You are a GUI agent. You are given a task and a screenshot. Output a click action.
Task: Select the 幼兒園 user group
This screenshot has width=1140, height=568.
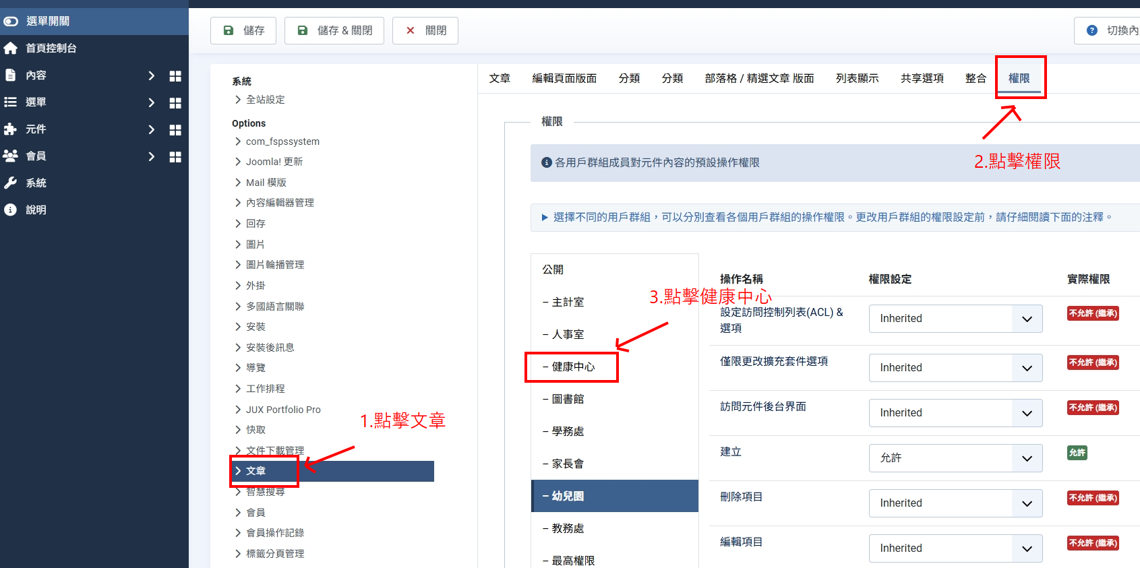coord(615,496)
